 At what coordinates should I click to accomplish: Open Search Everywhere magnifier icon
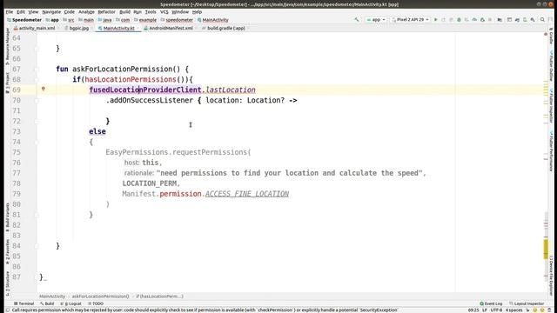[542, 19]
